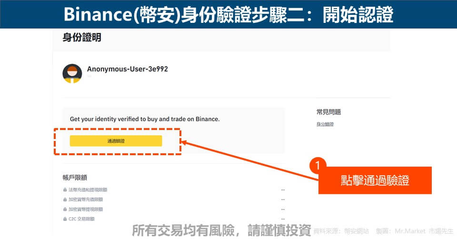Select the C2C 交易限額 row label

(x=81, y=219)
